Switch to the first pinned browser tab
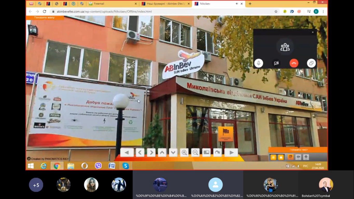This screenshot has height=199, width=354. click(x=31, y=4)
